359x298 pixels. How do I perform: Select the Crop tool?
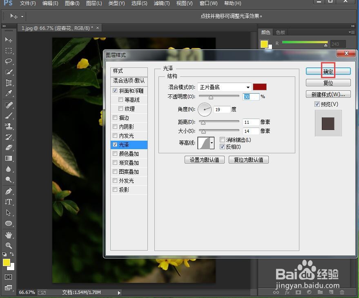[x=9, y=83]
